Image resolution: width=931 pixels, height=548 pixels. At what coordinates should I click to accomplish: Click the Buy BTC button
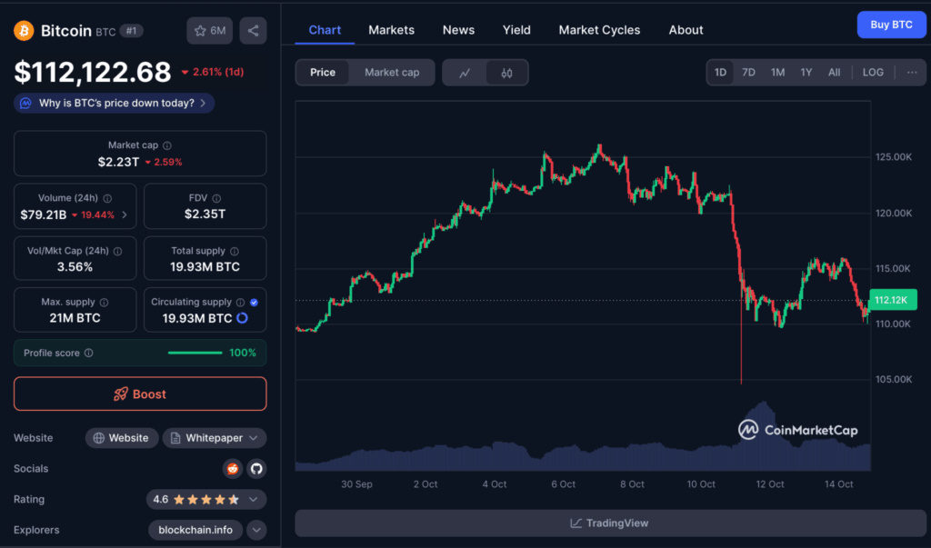pos(891,25)
